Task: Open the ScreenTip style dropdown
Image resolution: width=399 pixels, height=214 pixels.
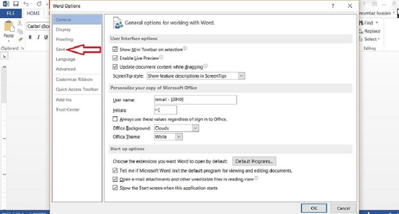Action: pos(196,76)
